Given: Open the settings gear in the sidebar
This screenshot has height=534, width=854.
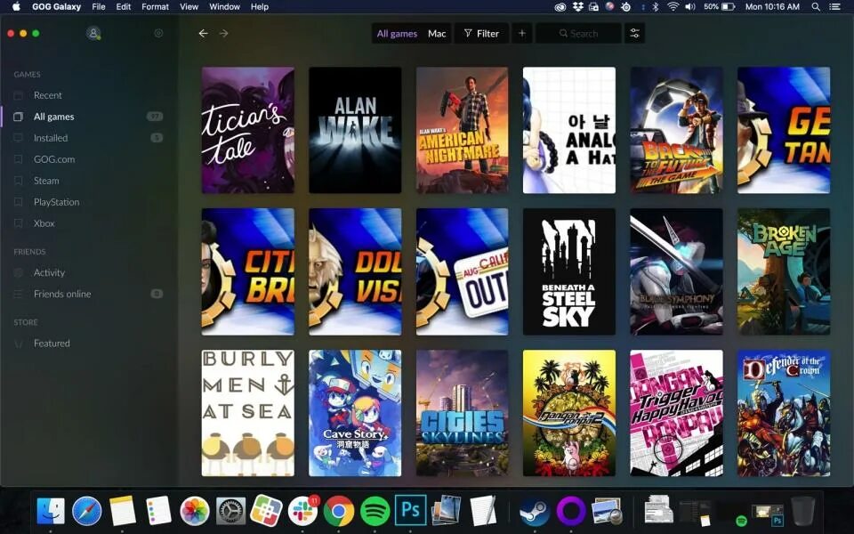Looking at the screenshot, I should pos(158,33).
